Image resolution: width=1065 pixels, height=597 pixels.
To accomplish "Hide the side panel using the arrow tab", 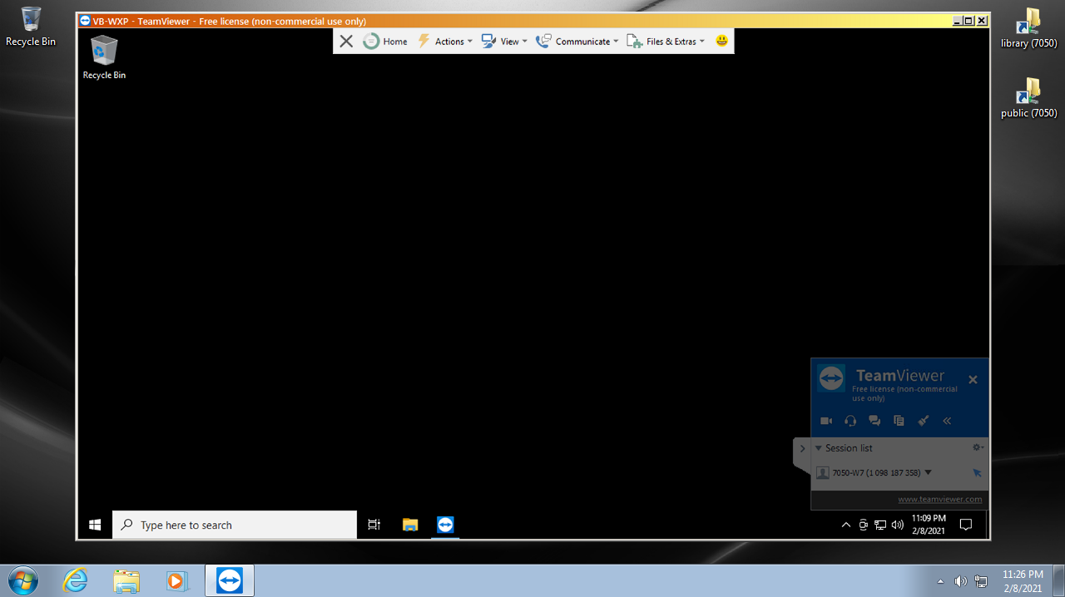I will (802, 449).
